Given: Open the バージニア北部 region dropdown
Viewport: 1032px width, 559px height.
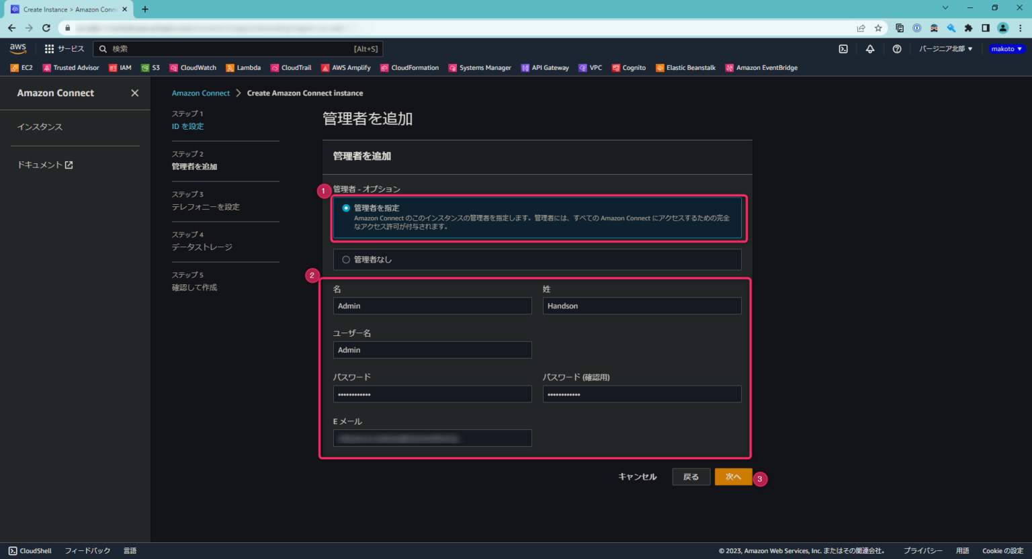Looking at the screenshot, I should (945, 48).
